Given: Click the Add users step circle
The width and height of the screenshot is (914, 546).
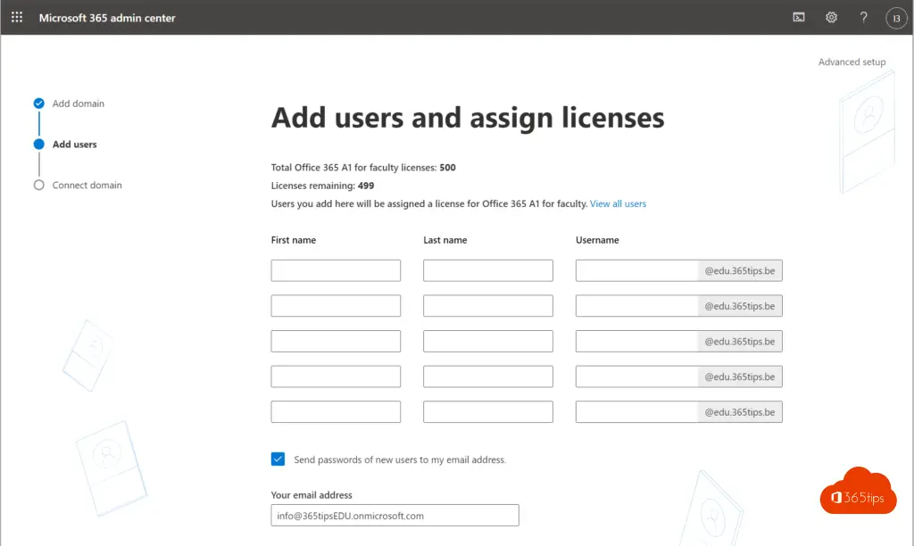Looking at the screenshot, I should pos(39,145).
